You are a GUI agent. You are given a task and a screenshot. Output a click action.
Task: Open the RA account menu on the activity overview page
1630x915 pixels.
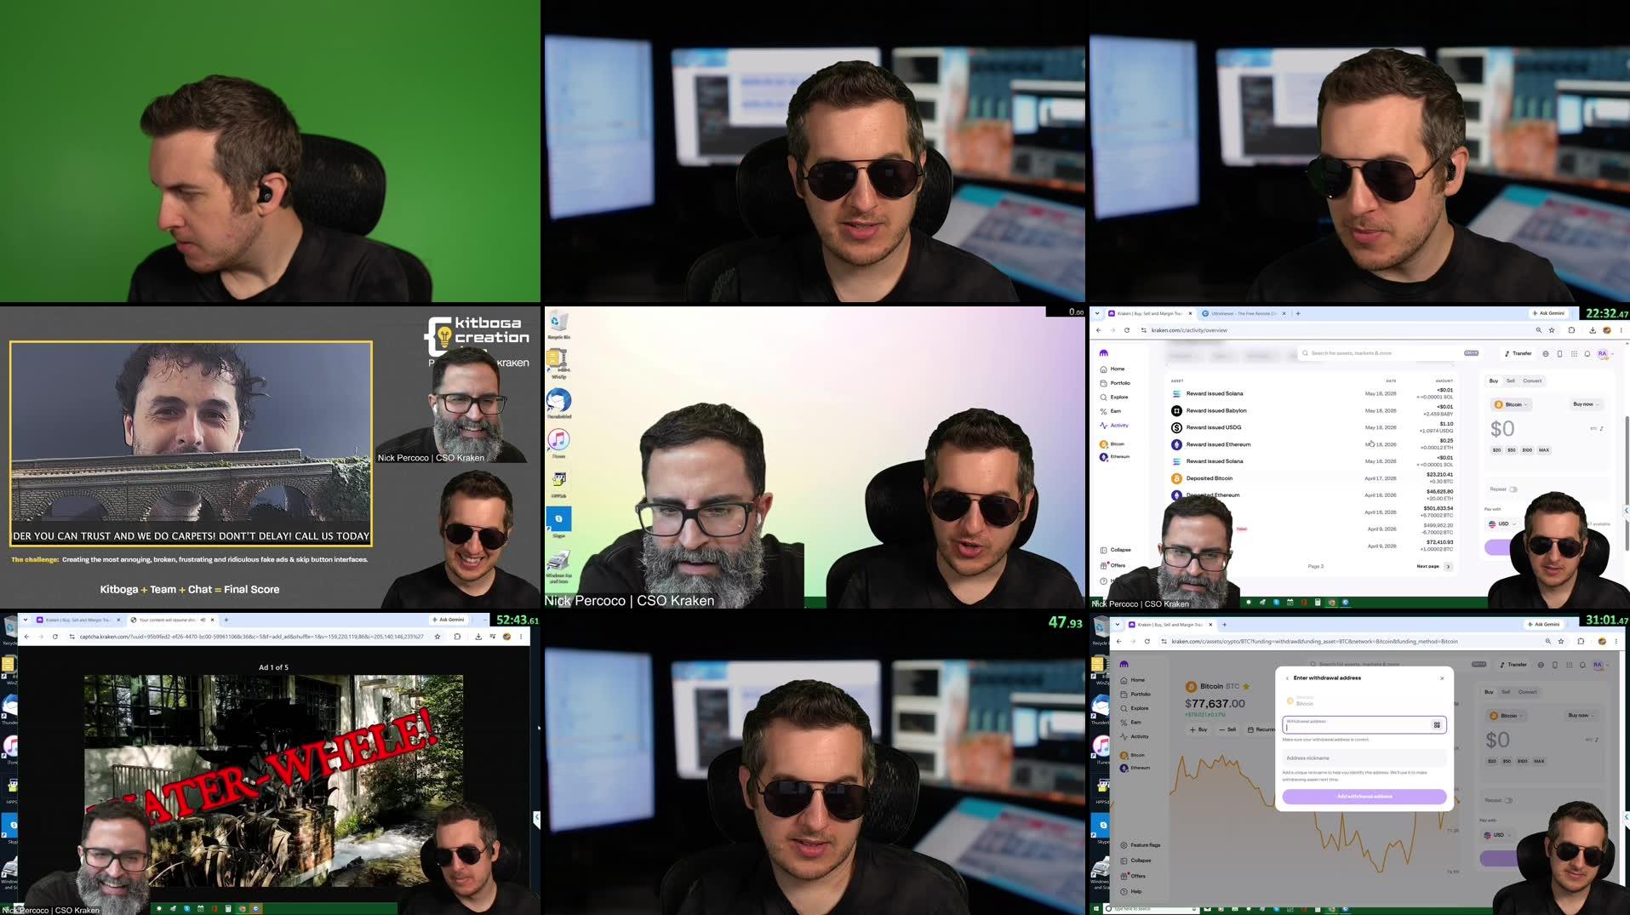click(1605, 353)
